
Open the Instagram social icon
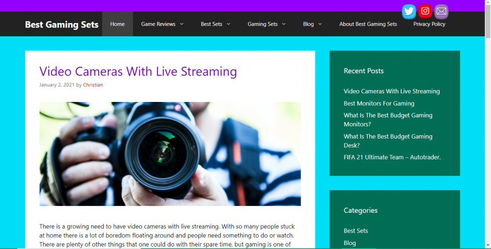pos(425,11)
